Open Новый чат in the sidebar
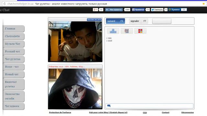Viewport: 207px width, 116px height. [x=14, y=74]
